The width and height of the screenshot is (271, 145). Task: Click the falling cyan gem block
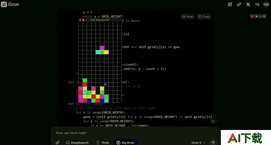pos(98,52)
